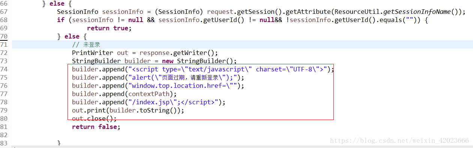Click line number 74 in the gutter
This screenshot has height=148, width=473.
4,69
